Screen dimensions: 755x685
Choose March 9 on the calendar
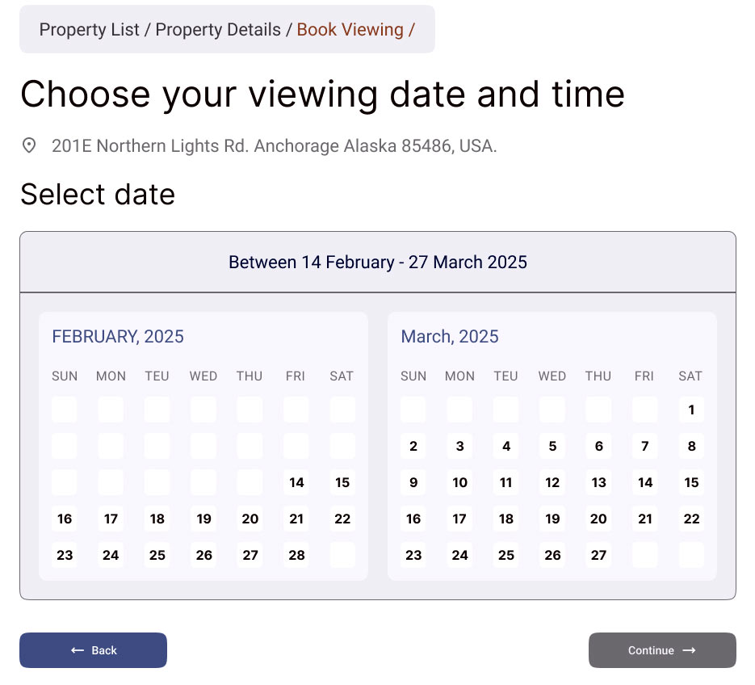pos(413,482)
